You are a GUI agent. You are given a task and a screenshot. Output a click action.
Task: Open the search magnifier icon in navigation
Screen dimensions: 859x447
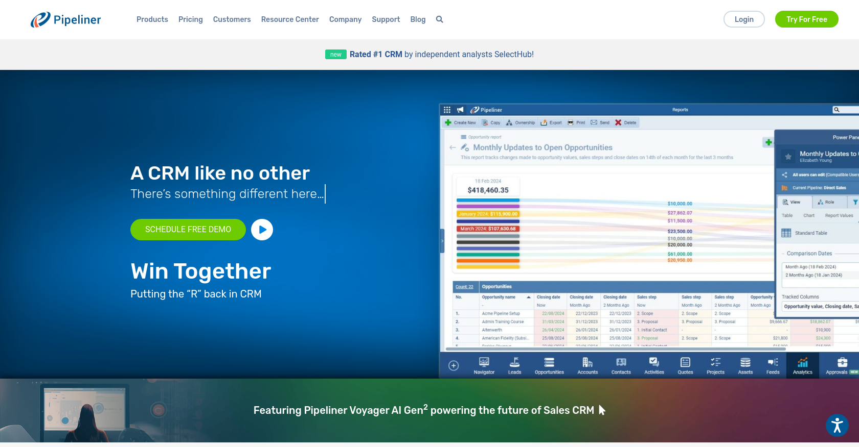[x=439, y=19]
